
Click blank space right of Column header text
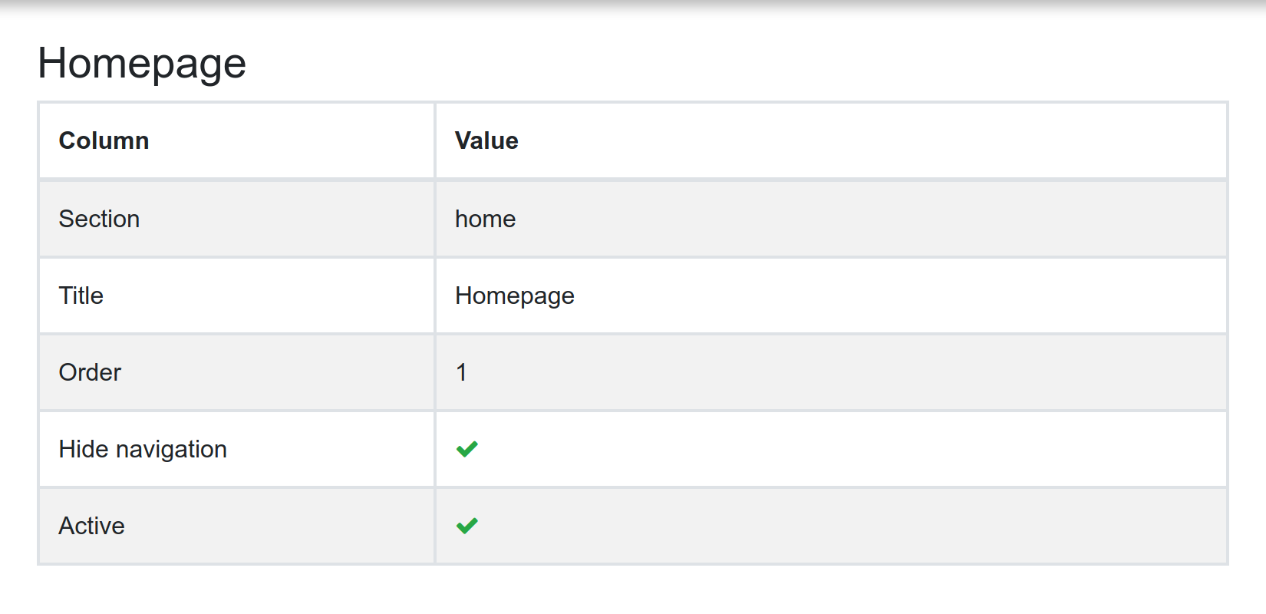[x=292, y=141]
